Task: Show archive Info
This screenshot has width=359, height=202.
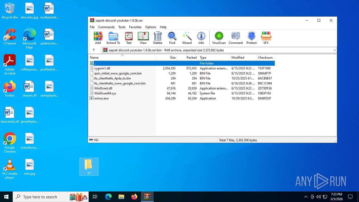Action: (x=201, y=38)
